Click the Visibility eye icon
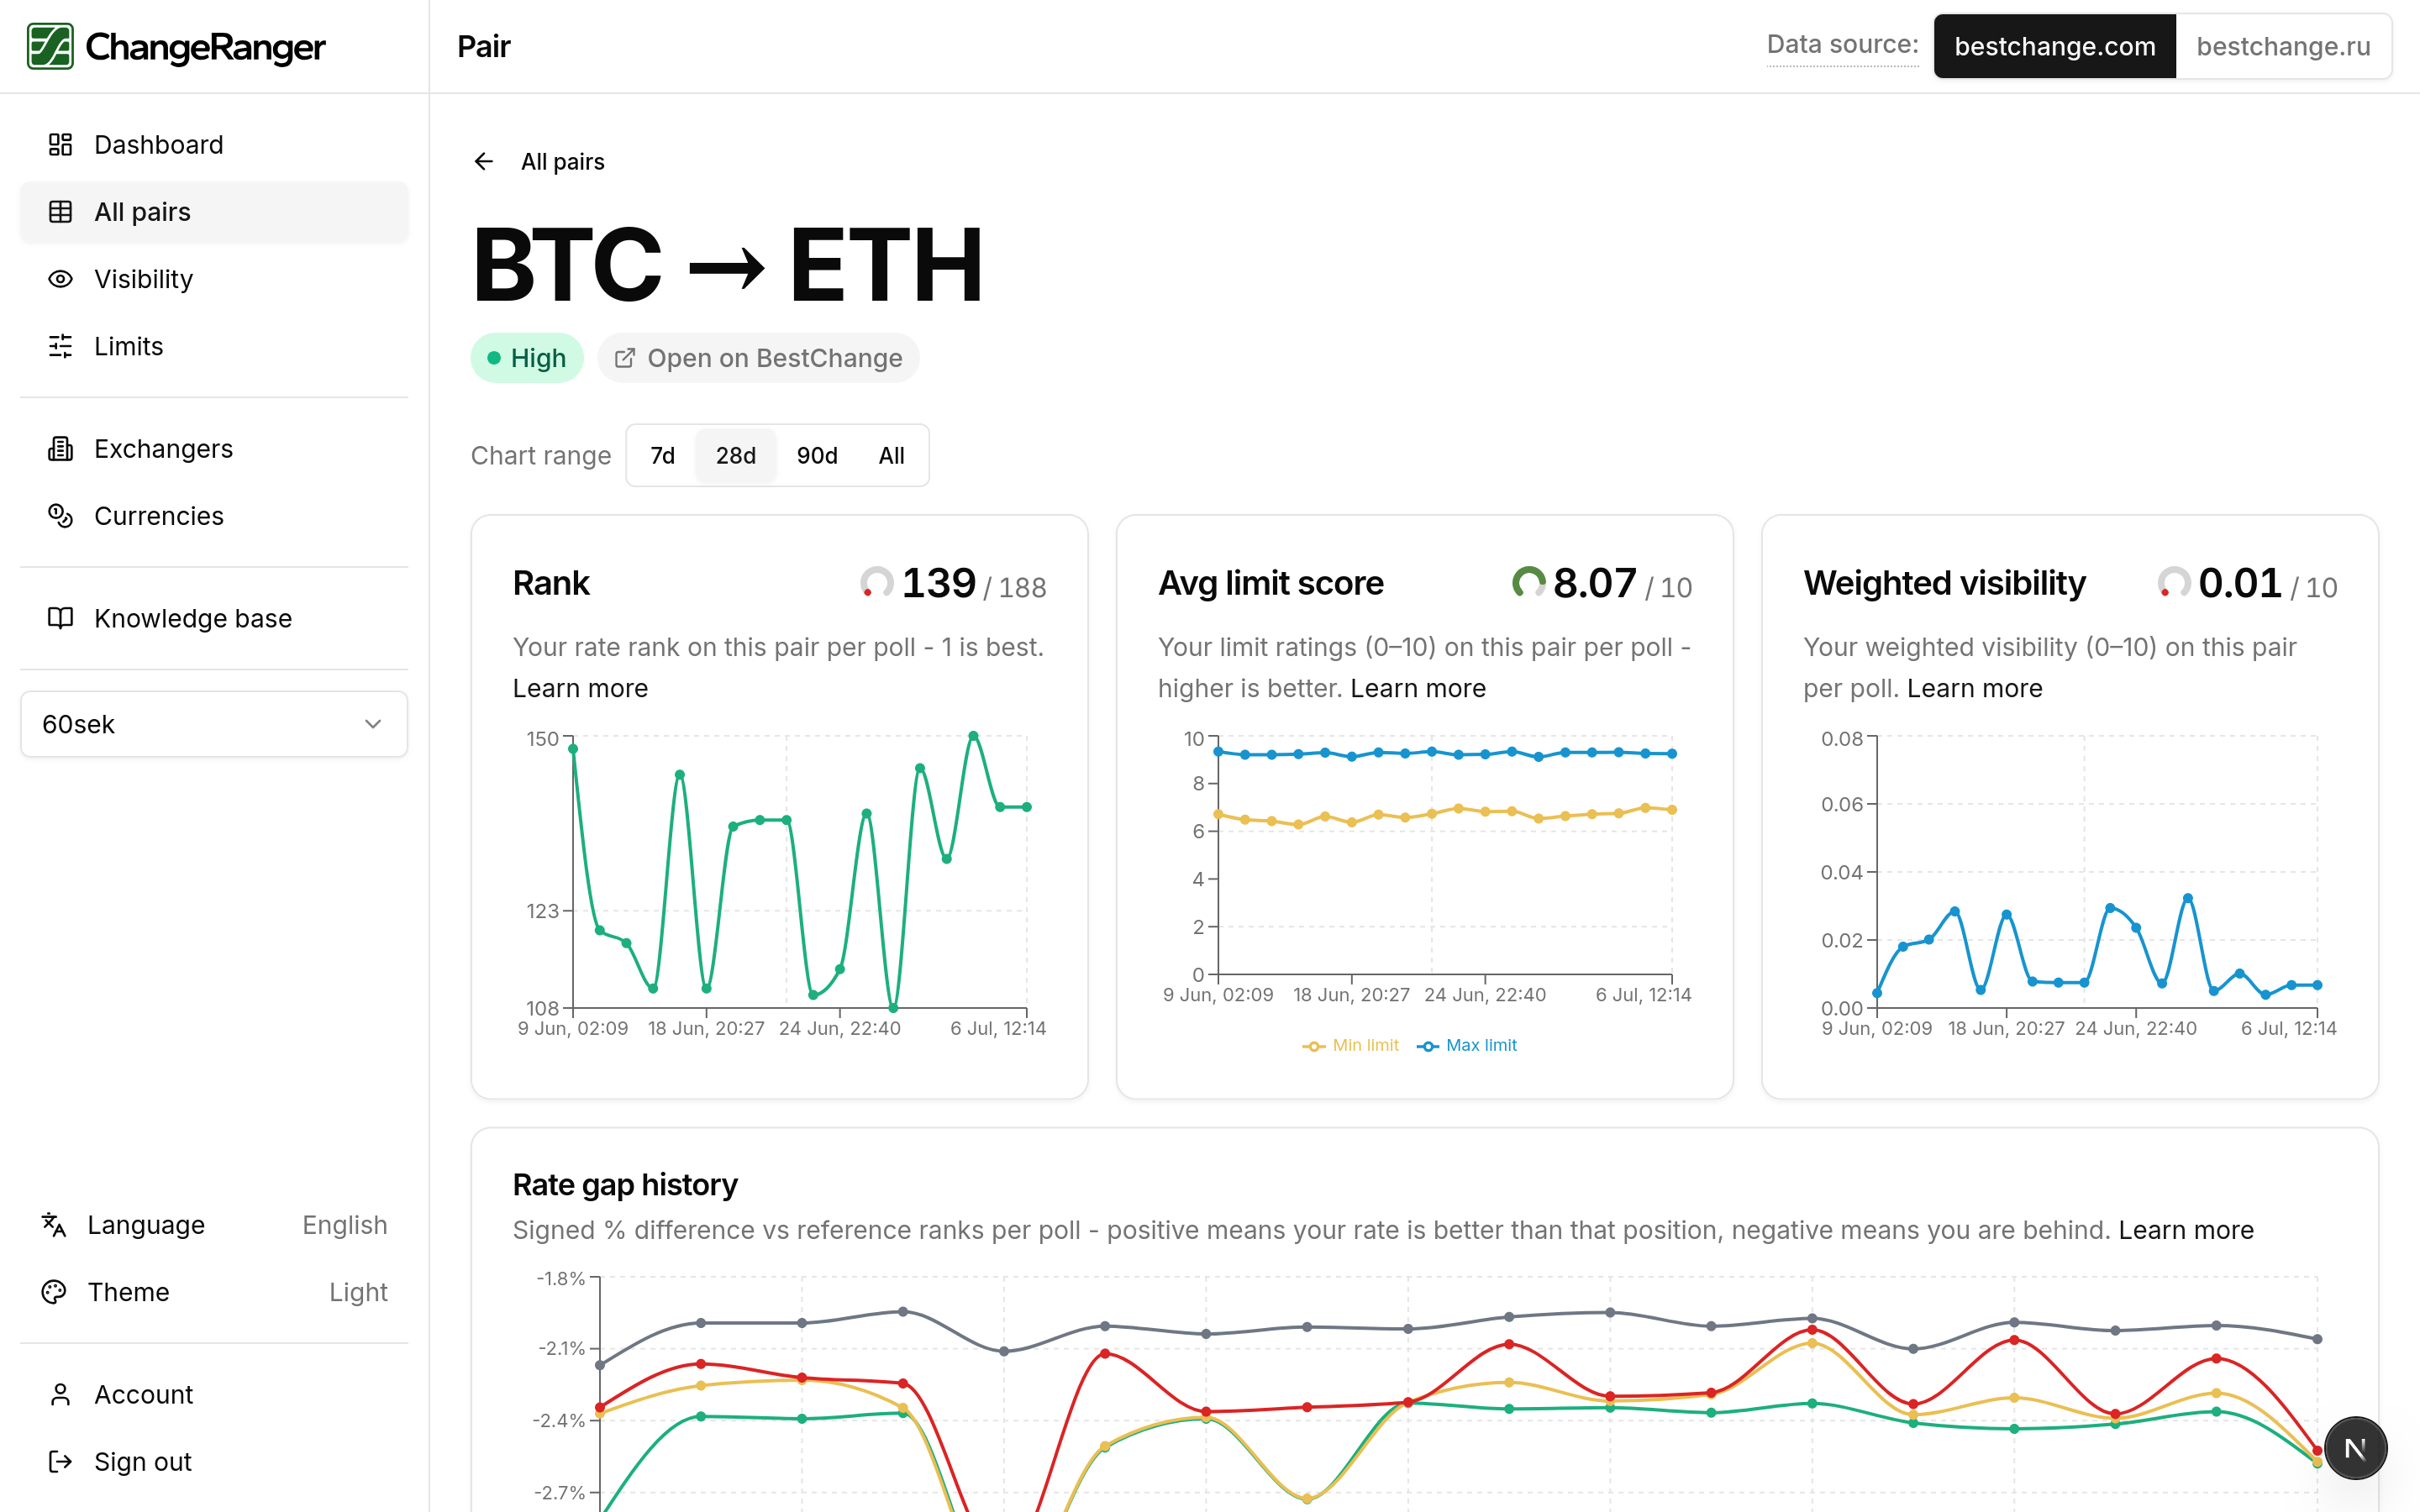The image size is (2420, 1512). [x=60, y=279]
